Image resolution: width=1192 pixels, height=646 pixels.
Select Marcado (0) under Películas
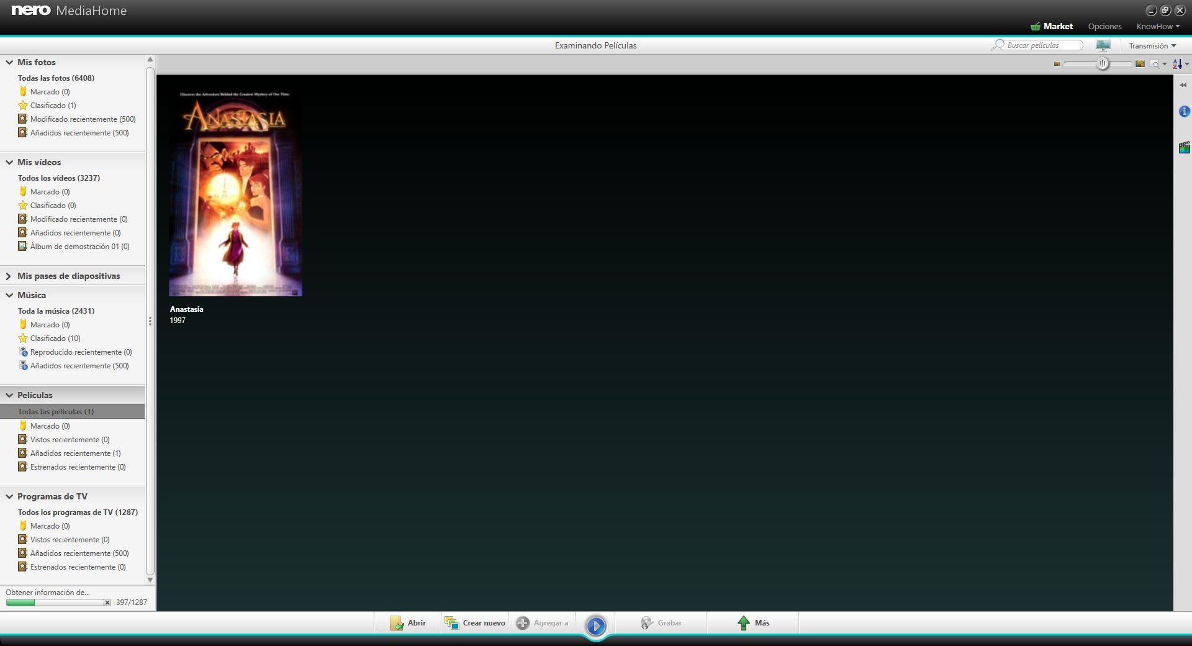44,426
